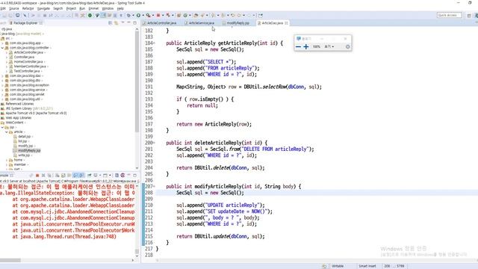Screen dimensions: 478x269
Task: Collapse com.sbs.java.blog.controller package
Action: click(2, 48)
